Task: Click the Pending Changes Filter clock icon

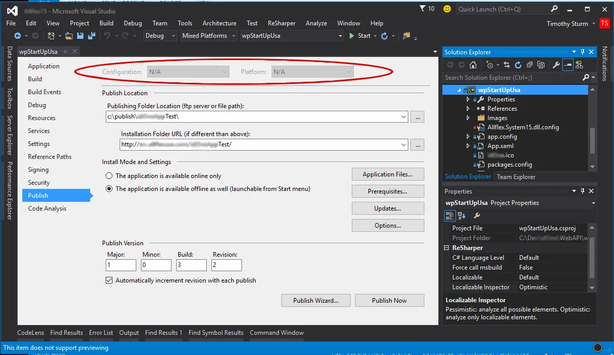Action: point(490,65)
